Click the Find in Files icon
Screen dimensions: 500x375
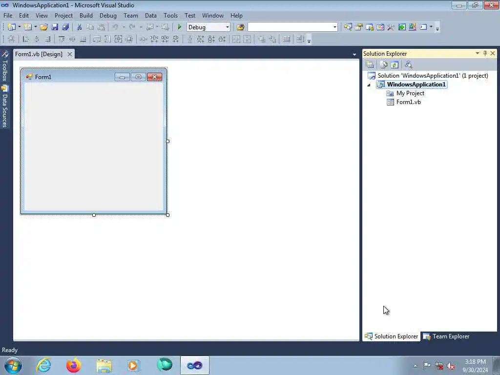point(240,27)
